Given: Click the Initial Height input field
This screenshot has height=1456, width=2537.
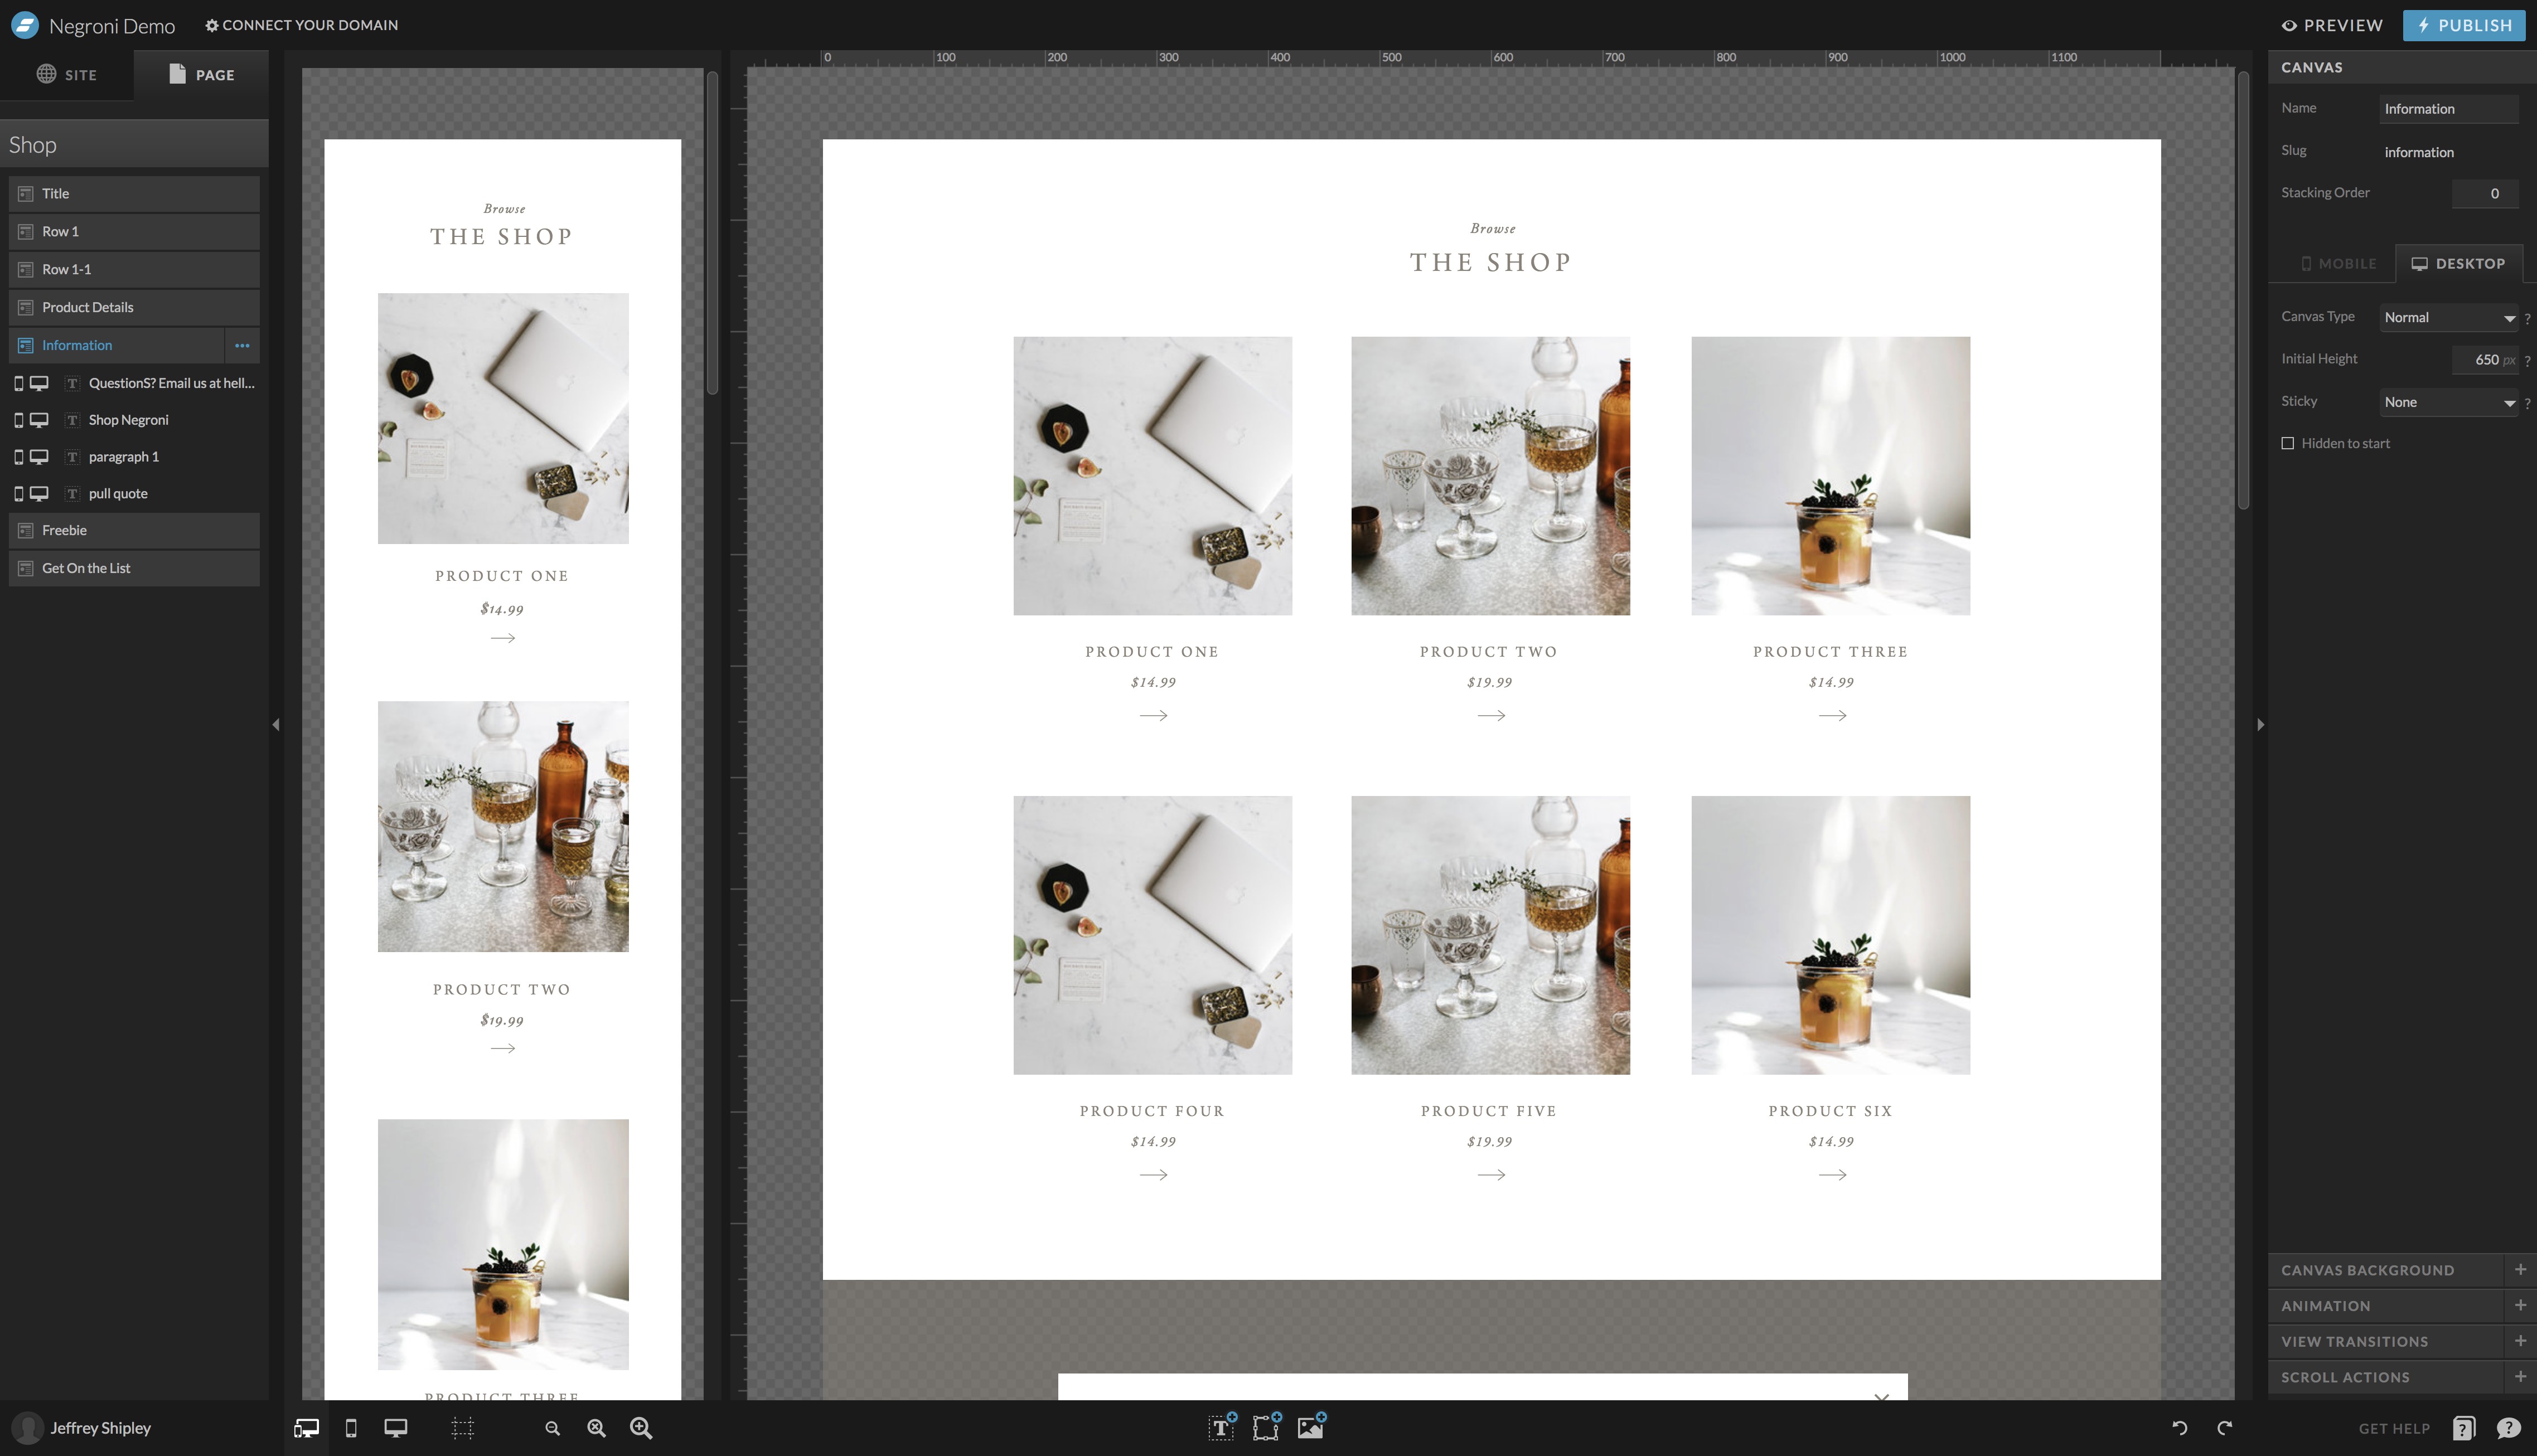Looking at the screenshot, I should point(2484,359).
